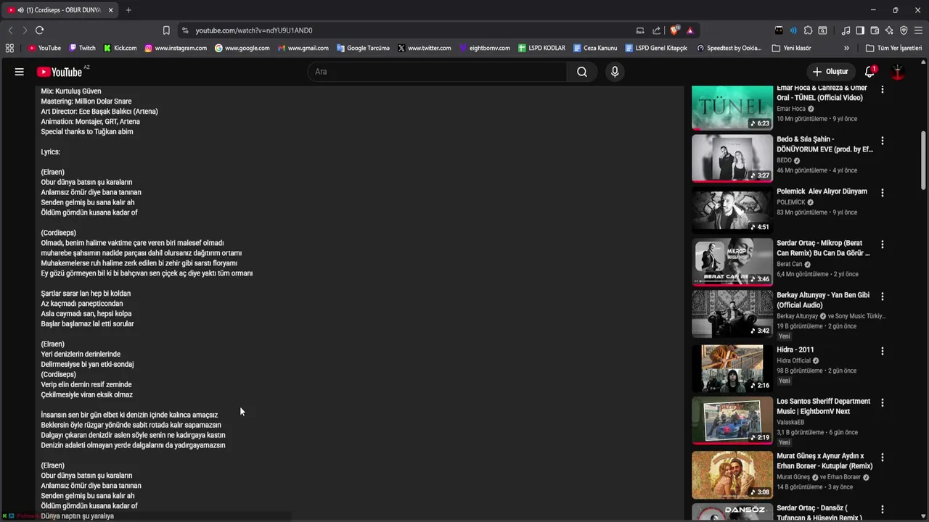Image resolution: width=929 pixels, height=522 pixels.
Task: Open site settings icon beside the URL
Action: (x=185, y=30)
